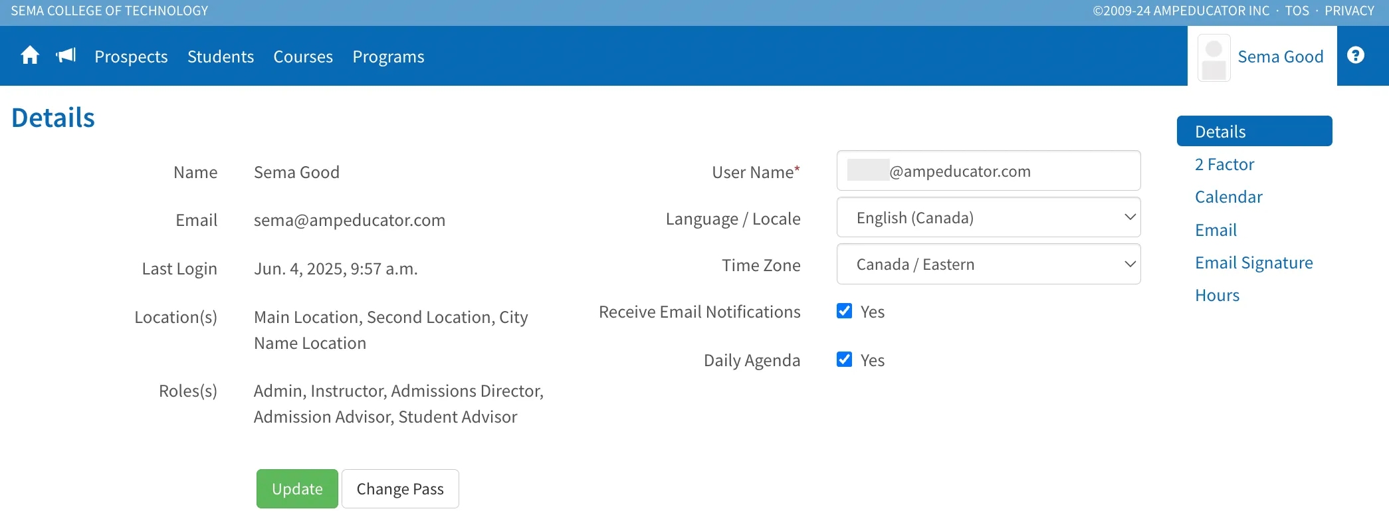Toggle Receive Email Notifications checkbox
The width and height of the screenshot is (1389, 525).
[x=844, y=311]
